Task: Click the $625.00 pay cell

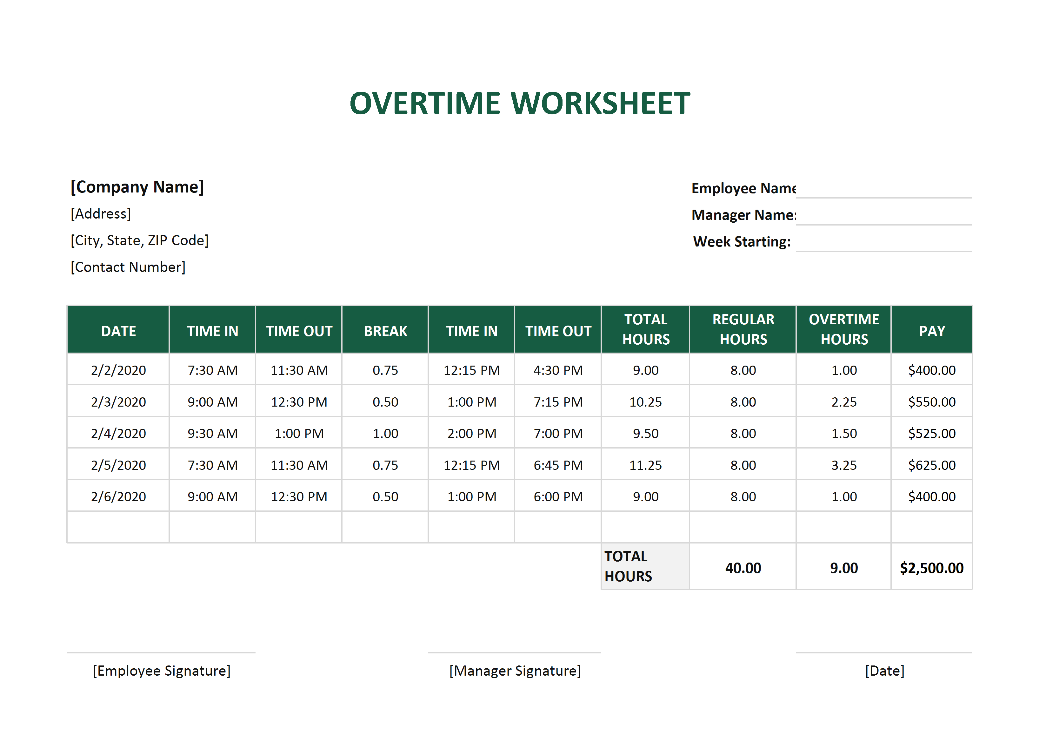Action: [x=932, y=465]
